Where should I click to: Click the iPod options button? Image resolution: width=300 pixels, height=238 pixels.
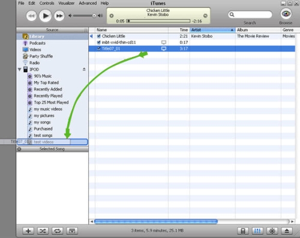[243, 231]
